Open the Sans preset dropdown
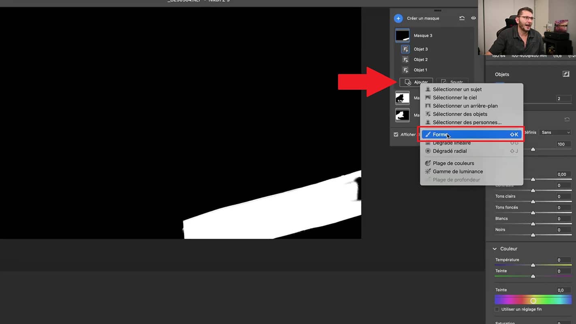 tap(556, 132)
